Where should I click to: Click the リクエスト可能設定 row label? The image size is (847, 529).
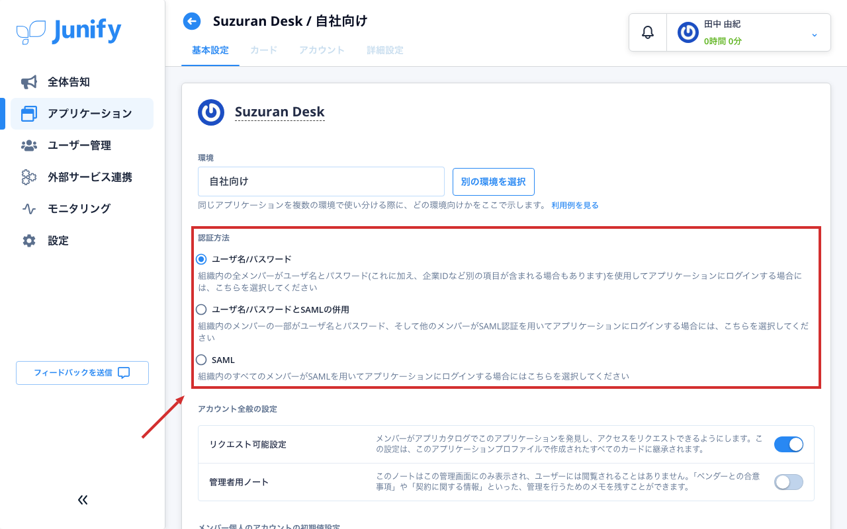pyautogui.click(x=247, y=444)
